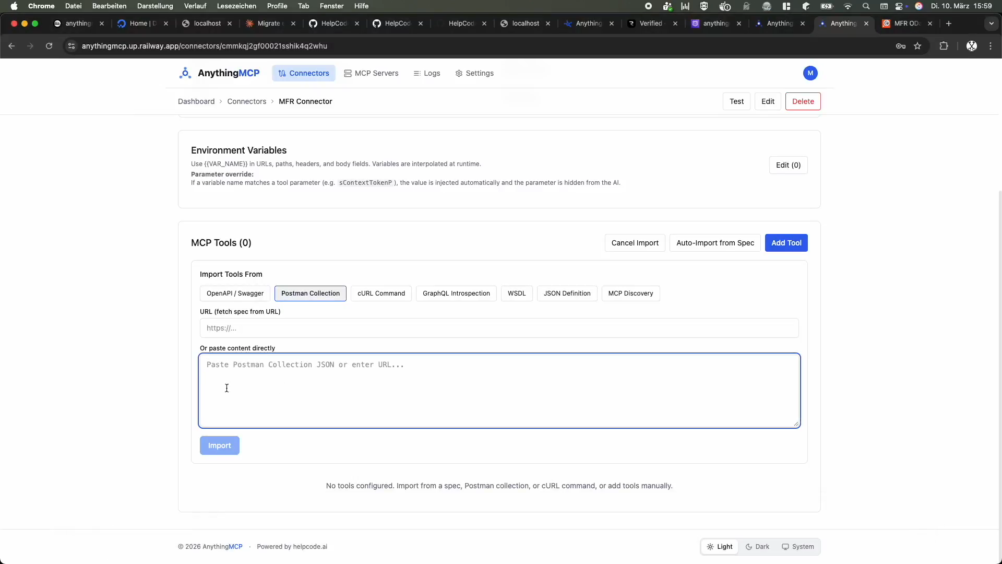Open the Lesezeichen menu
The height and width of the screenshot is (564, 1002).
[x=236, y=6]
